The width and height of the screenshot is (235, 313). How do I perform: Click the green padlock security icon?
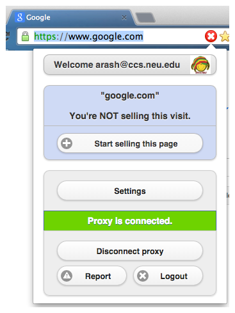[x=25, y=36]
